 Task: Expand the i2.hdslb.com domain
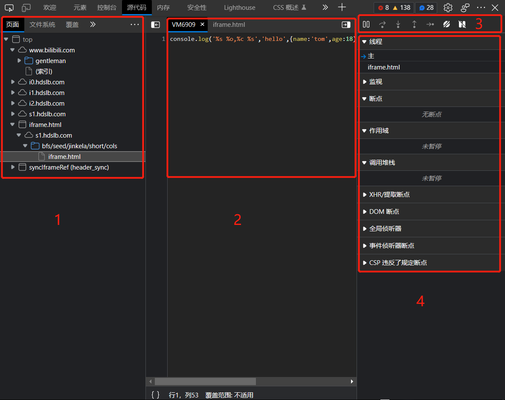[x=12, y=103]
